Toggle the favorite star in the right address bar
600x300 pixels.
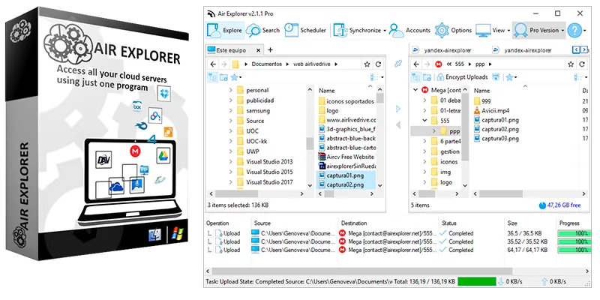coord(571,64)
